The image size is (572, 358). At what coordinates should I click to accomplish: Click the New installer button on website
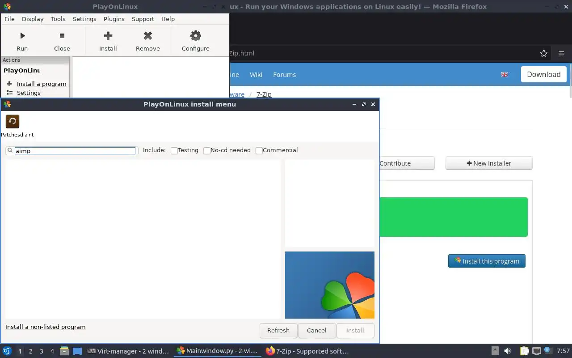pyautogui.click(x=489, y=163)
